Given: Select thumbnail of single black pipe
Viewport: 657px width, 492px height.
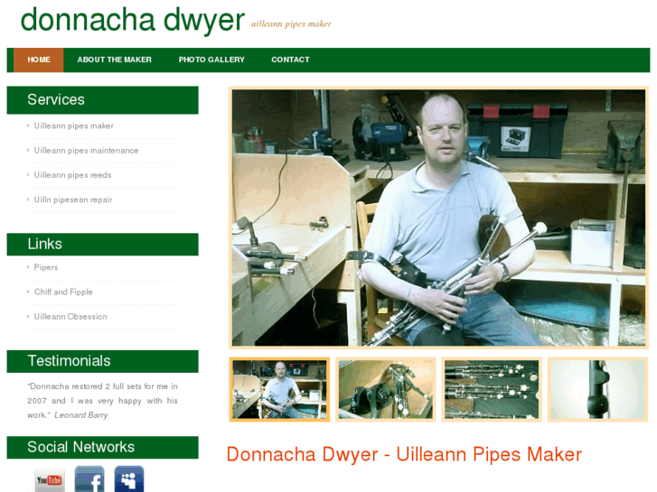Looking at the screenshot, I should pyautogui.click(x=597, y=389).
